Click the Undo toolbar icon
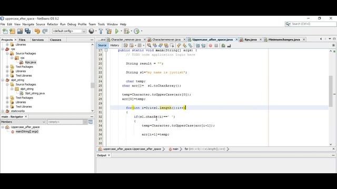337x189 pixels. tap(37, 31)
